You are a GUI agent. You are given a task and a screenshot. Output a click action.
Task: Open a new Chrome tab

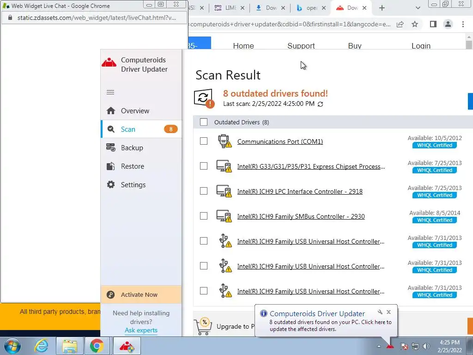coord(382,8)
